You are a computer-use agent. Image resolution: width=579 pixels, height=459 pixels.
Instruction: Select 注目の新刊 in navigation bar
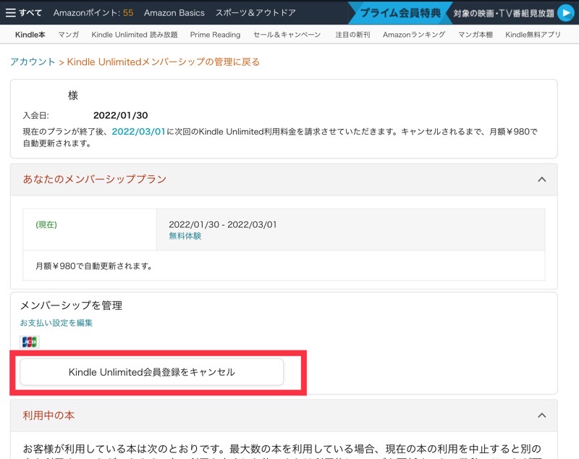(352, 35)
